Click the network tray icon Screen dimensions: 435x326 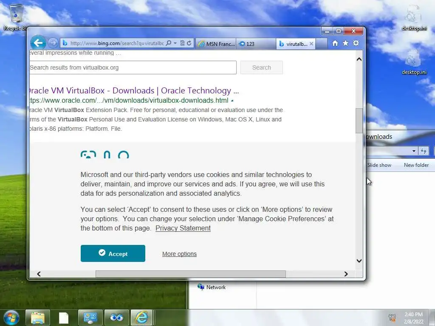392,318
